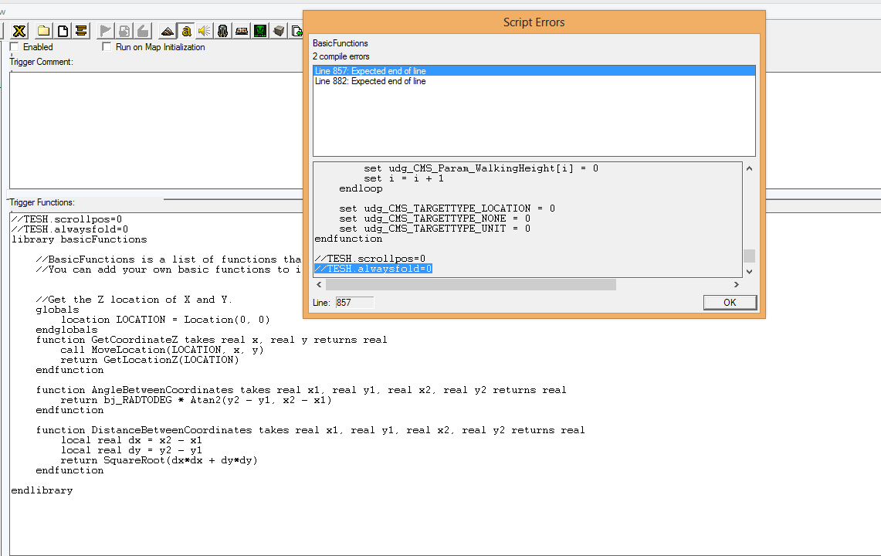Toggle the Enabled checkbox
The image size is (881, 556).
tap(15, 46)
